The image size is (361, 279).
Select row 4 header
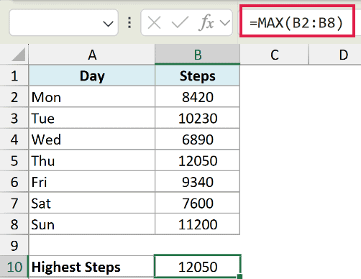coord(14,139)
